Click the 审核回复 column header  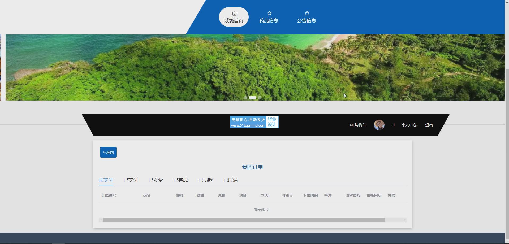[374, 195]
